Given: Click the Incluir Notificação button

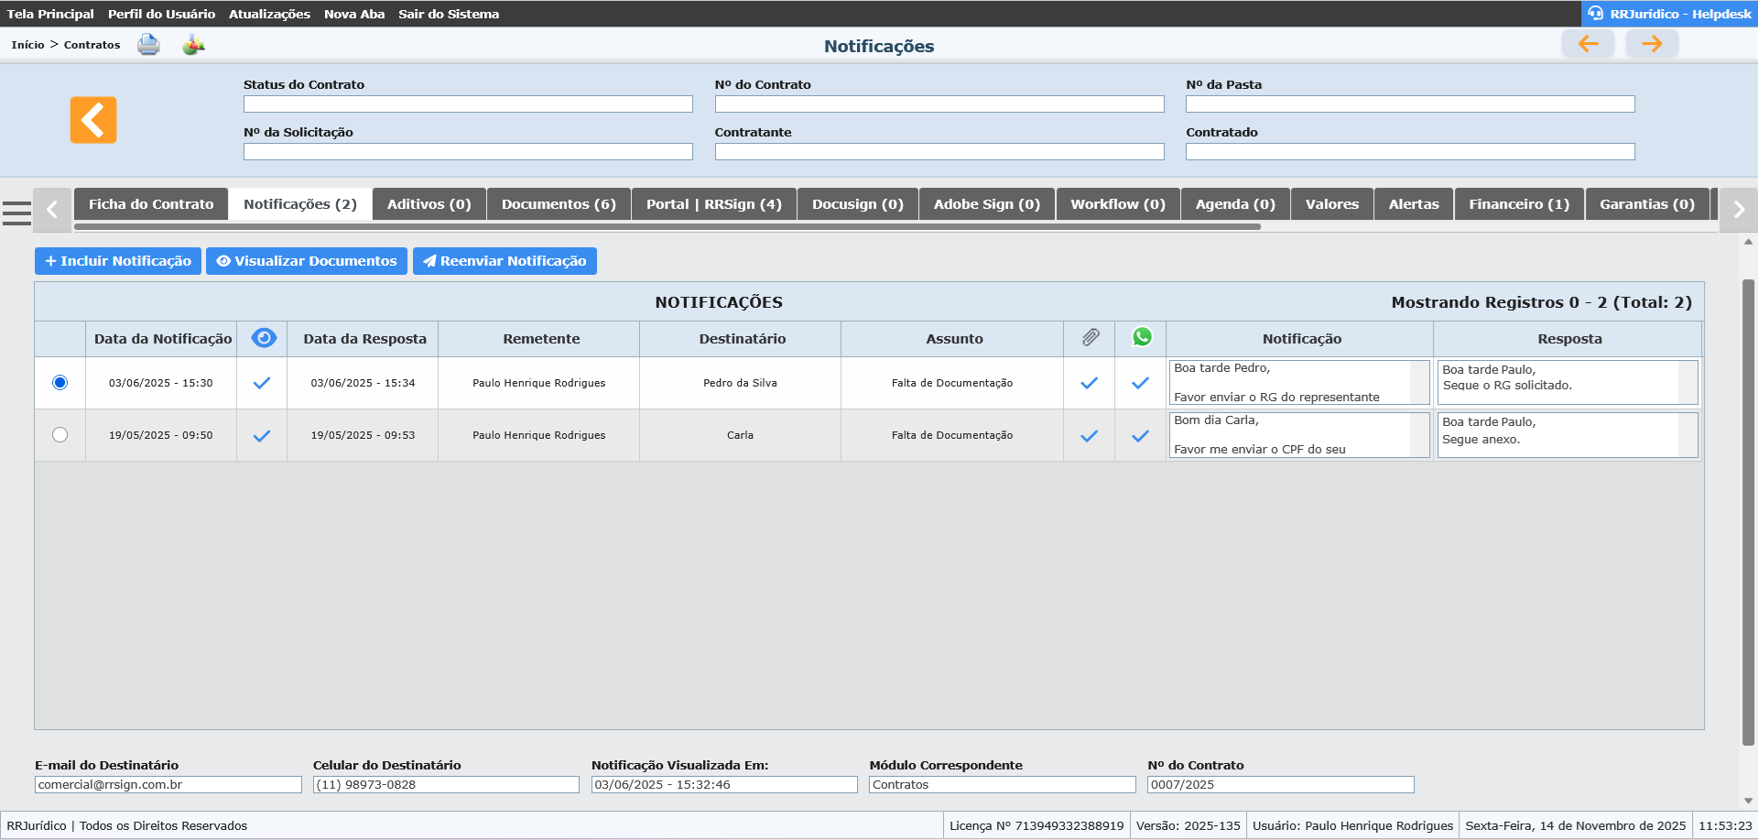Looking at the screenshot, I should pyautogui.click(x=118, y=261).
